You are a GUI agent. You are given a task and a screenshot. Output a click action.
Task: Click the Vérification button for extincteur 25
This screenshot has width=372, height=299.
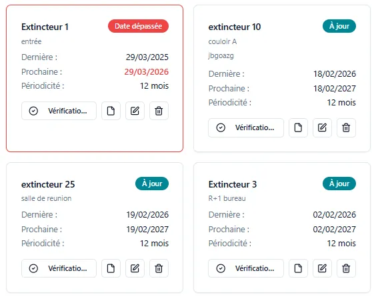[59, 268]
